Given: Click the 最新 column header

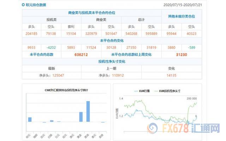Looking at the screenshot, I should tap(52, 68).
